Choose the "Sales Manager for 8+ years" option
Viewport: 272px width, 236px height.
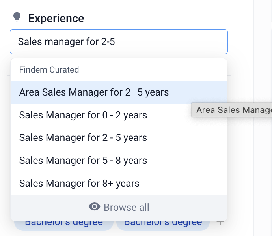coord(79,184)
